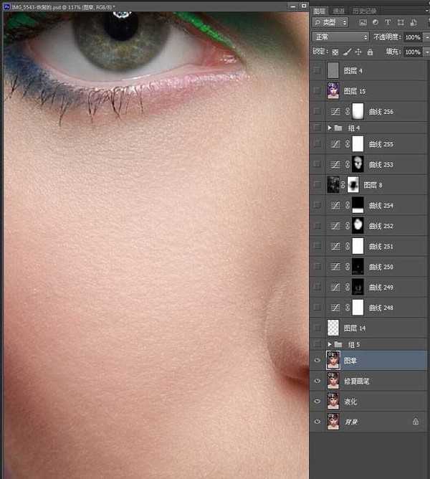This screenshot has width=430, height=479.
Task: Hide the 图章 layer with its eye icon
Action: 317,361
